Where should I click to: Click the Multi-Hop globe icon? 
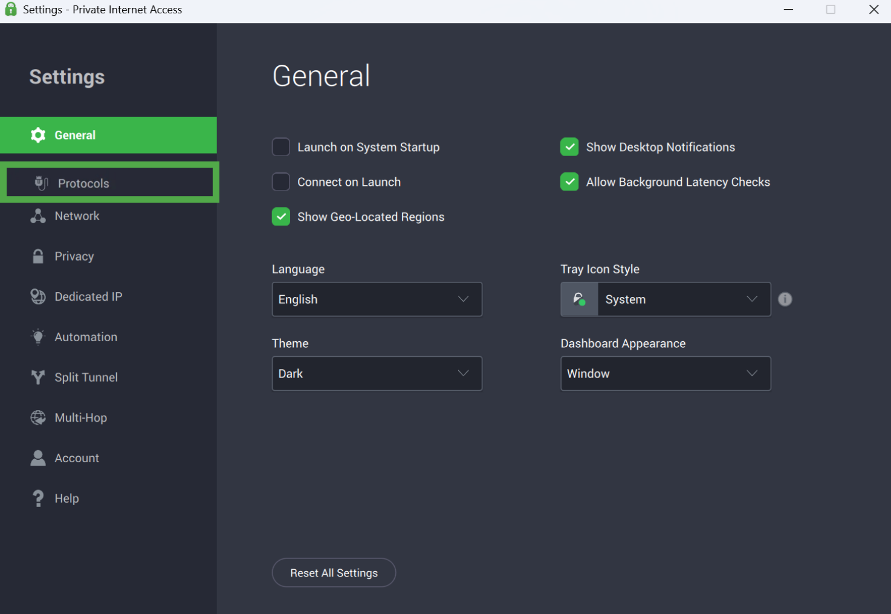coord(38,417)
